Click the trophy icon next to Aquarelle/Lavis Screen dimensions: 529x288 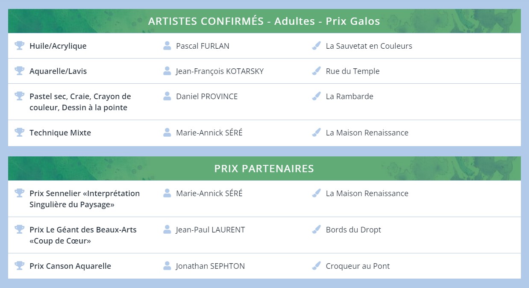click(x=19, y=71)
